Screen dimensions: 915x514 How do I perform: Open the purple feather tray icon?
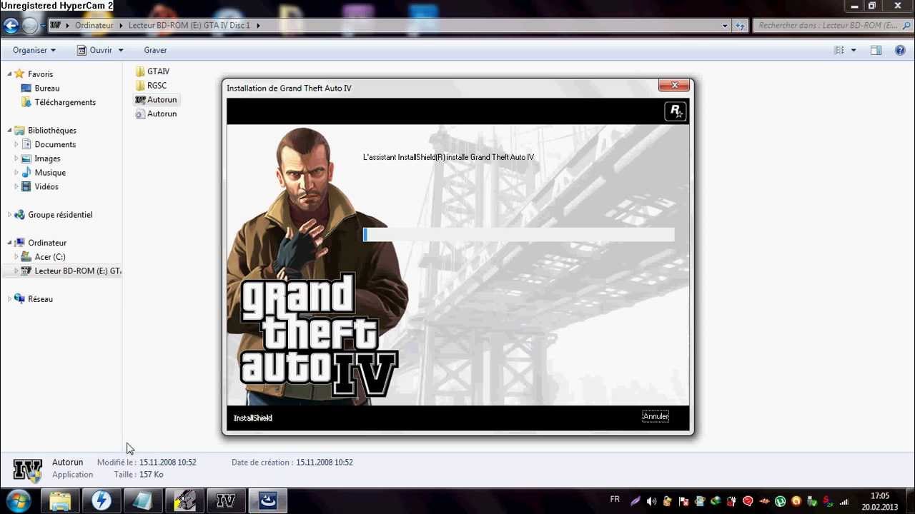[x=635, y=502]
